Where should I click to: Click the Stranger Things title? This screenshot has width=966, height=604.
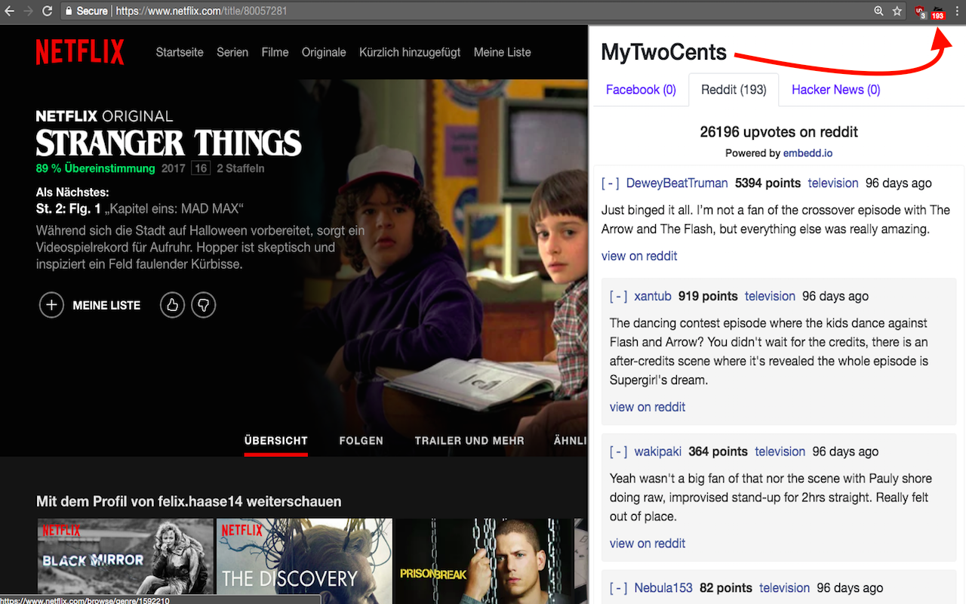click(168, 143)
